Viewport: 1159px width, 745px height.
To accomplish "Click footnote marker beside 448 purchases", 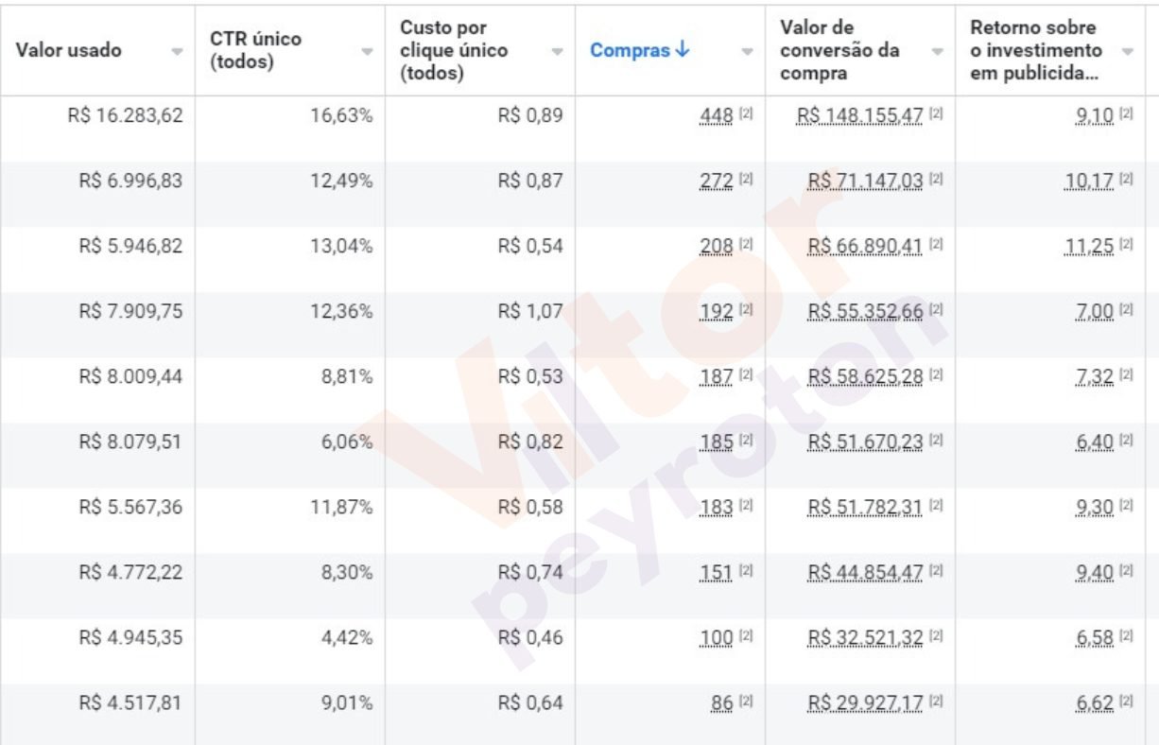I will (x=746, y=115).
